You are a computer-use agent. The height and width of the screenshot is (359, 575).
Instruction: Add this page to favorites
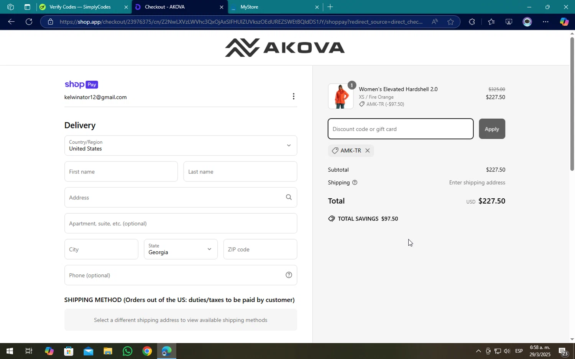pos(450,22)
